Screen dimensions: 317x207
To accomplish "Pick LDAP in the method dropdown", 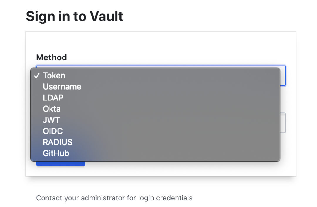I will click(x=155, y=98).
